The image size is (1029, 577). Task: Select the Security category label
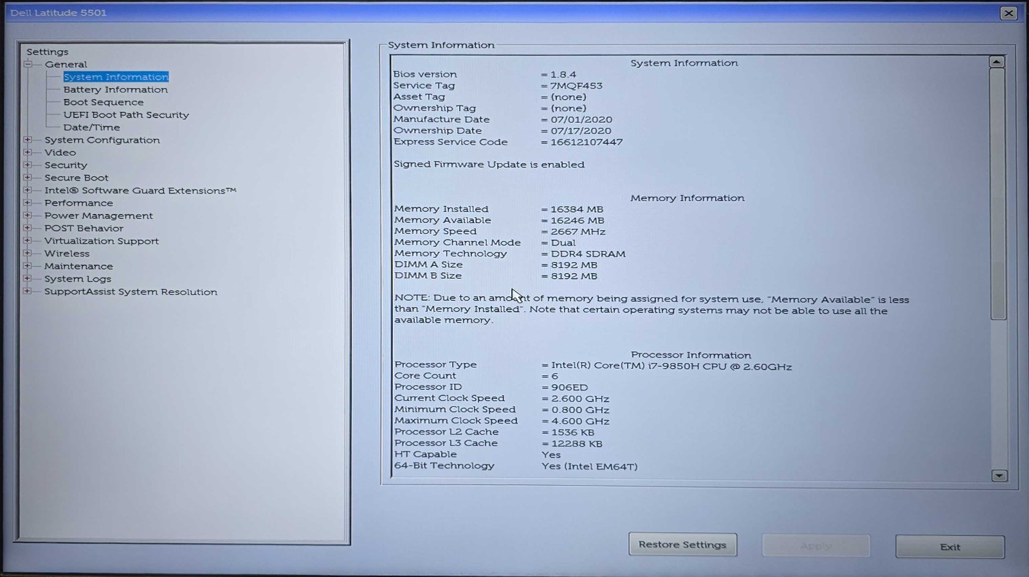coord(66,165)
